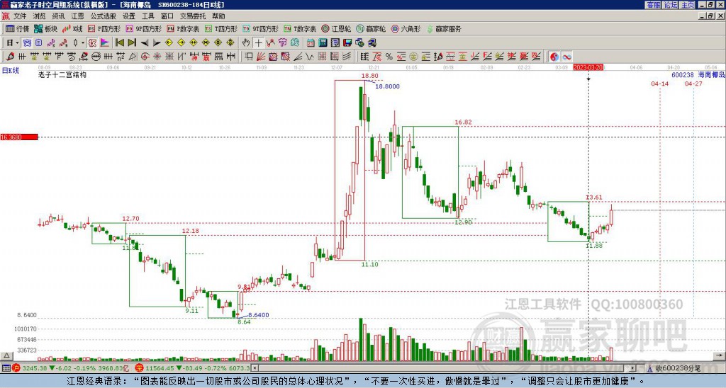Open the 板块 sector view
The width and height of the screenshot is (726, 388).
click(x=45, y=28)
